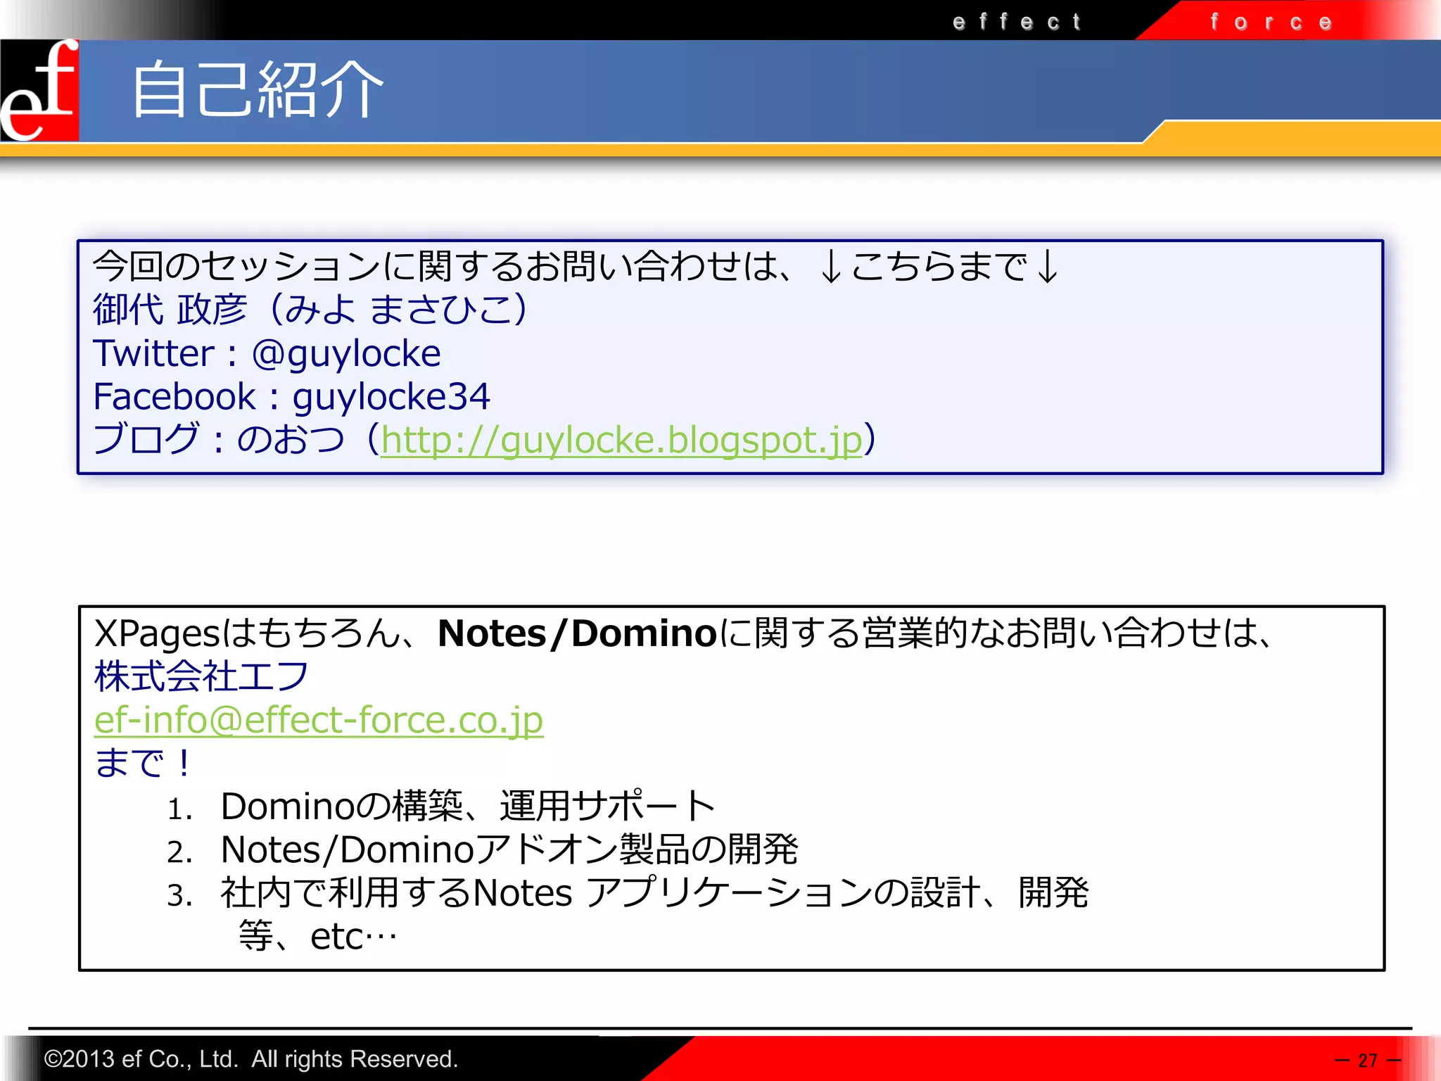Click the 'force' header text
This screenshot has width=1441, height=1081.
[1271, 22]
